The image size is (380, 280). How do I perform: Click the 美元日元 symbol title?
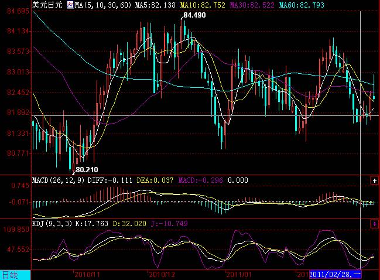(x=47, y=5)
